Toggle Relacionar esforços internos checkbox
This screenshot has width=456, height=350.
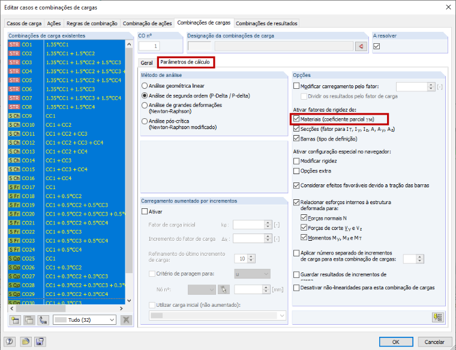tap(296, 202)
